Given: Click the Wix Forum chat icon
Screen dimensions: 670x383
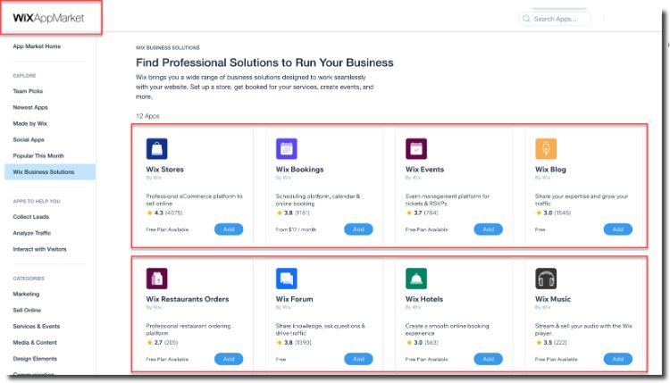Looking at the screenshot, I should 286,279.
